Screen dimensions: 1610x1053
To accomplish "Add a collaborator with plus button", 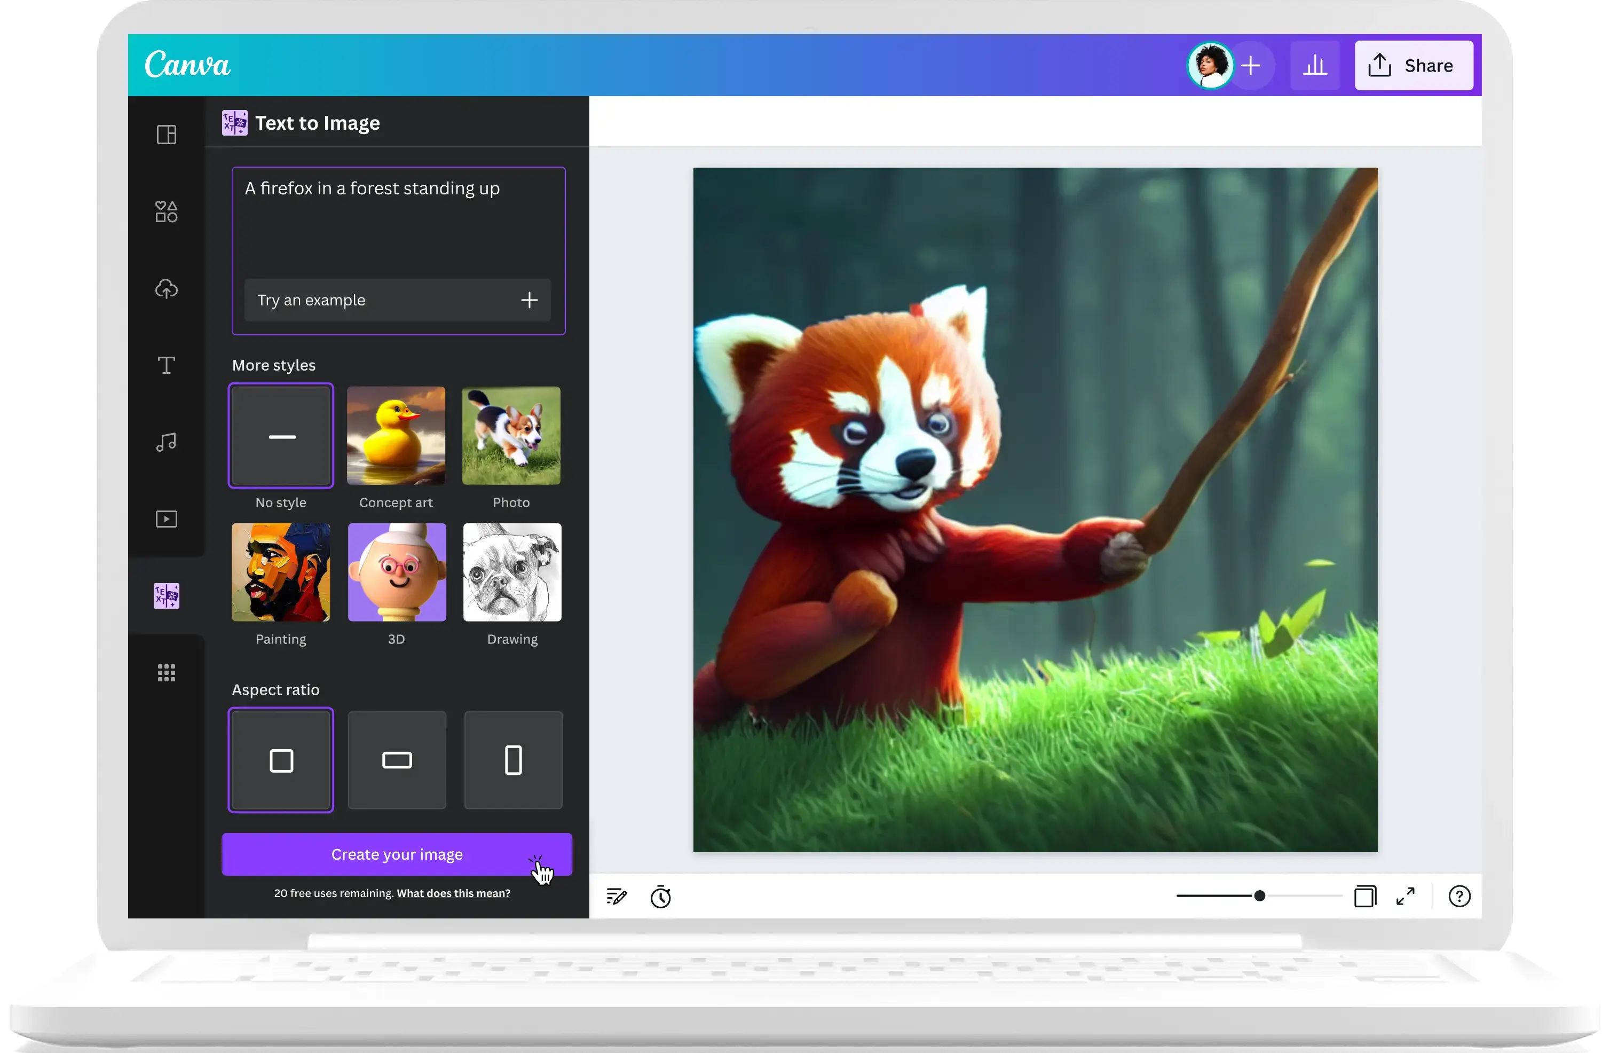I will click(1251, 66).
